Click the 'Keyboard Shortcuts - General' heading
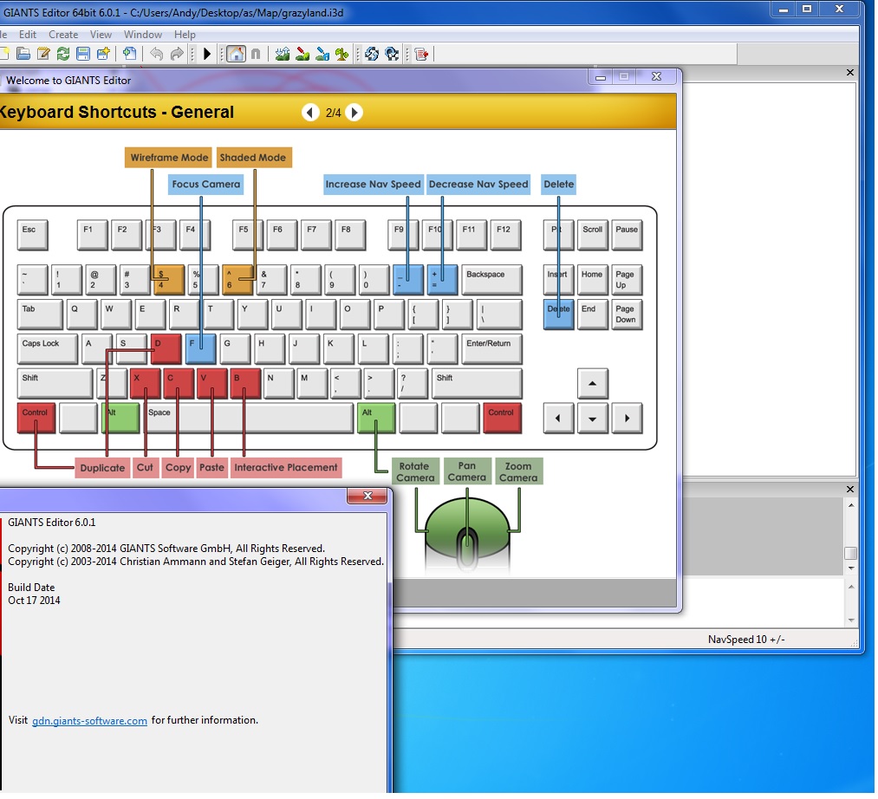The image size is (878, 799). pos(116,112)
